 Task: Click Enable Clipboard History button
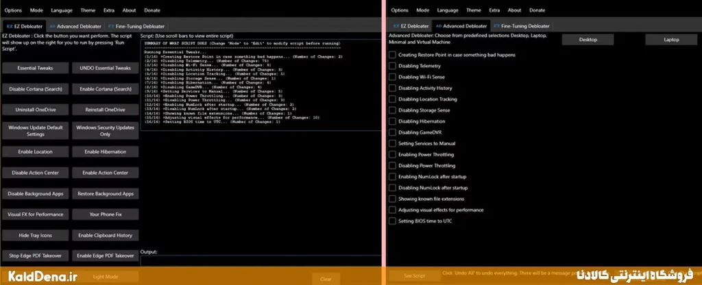coord(105,236)
